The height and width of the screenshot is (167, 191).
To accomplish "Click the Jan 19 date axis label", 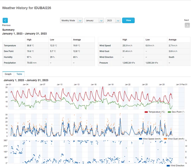I will (x=111, y=84).
